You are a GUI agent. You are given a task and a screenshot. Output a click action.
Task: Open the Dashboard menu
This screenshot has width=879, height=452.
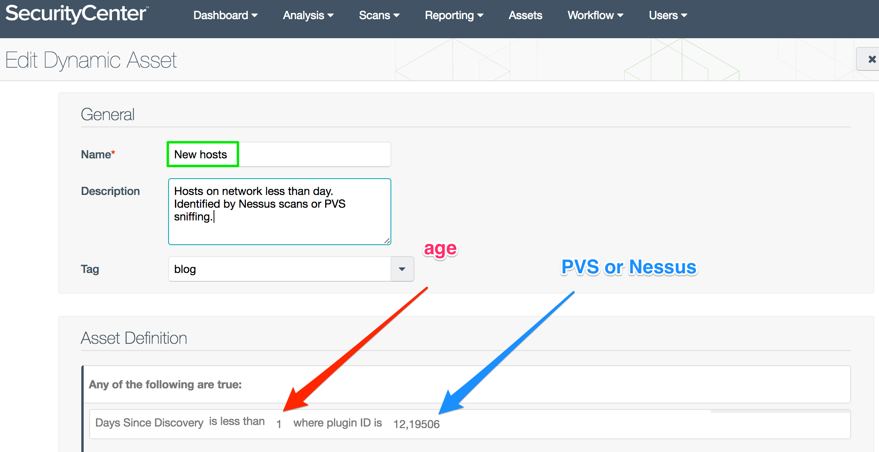point(226,15)
